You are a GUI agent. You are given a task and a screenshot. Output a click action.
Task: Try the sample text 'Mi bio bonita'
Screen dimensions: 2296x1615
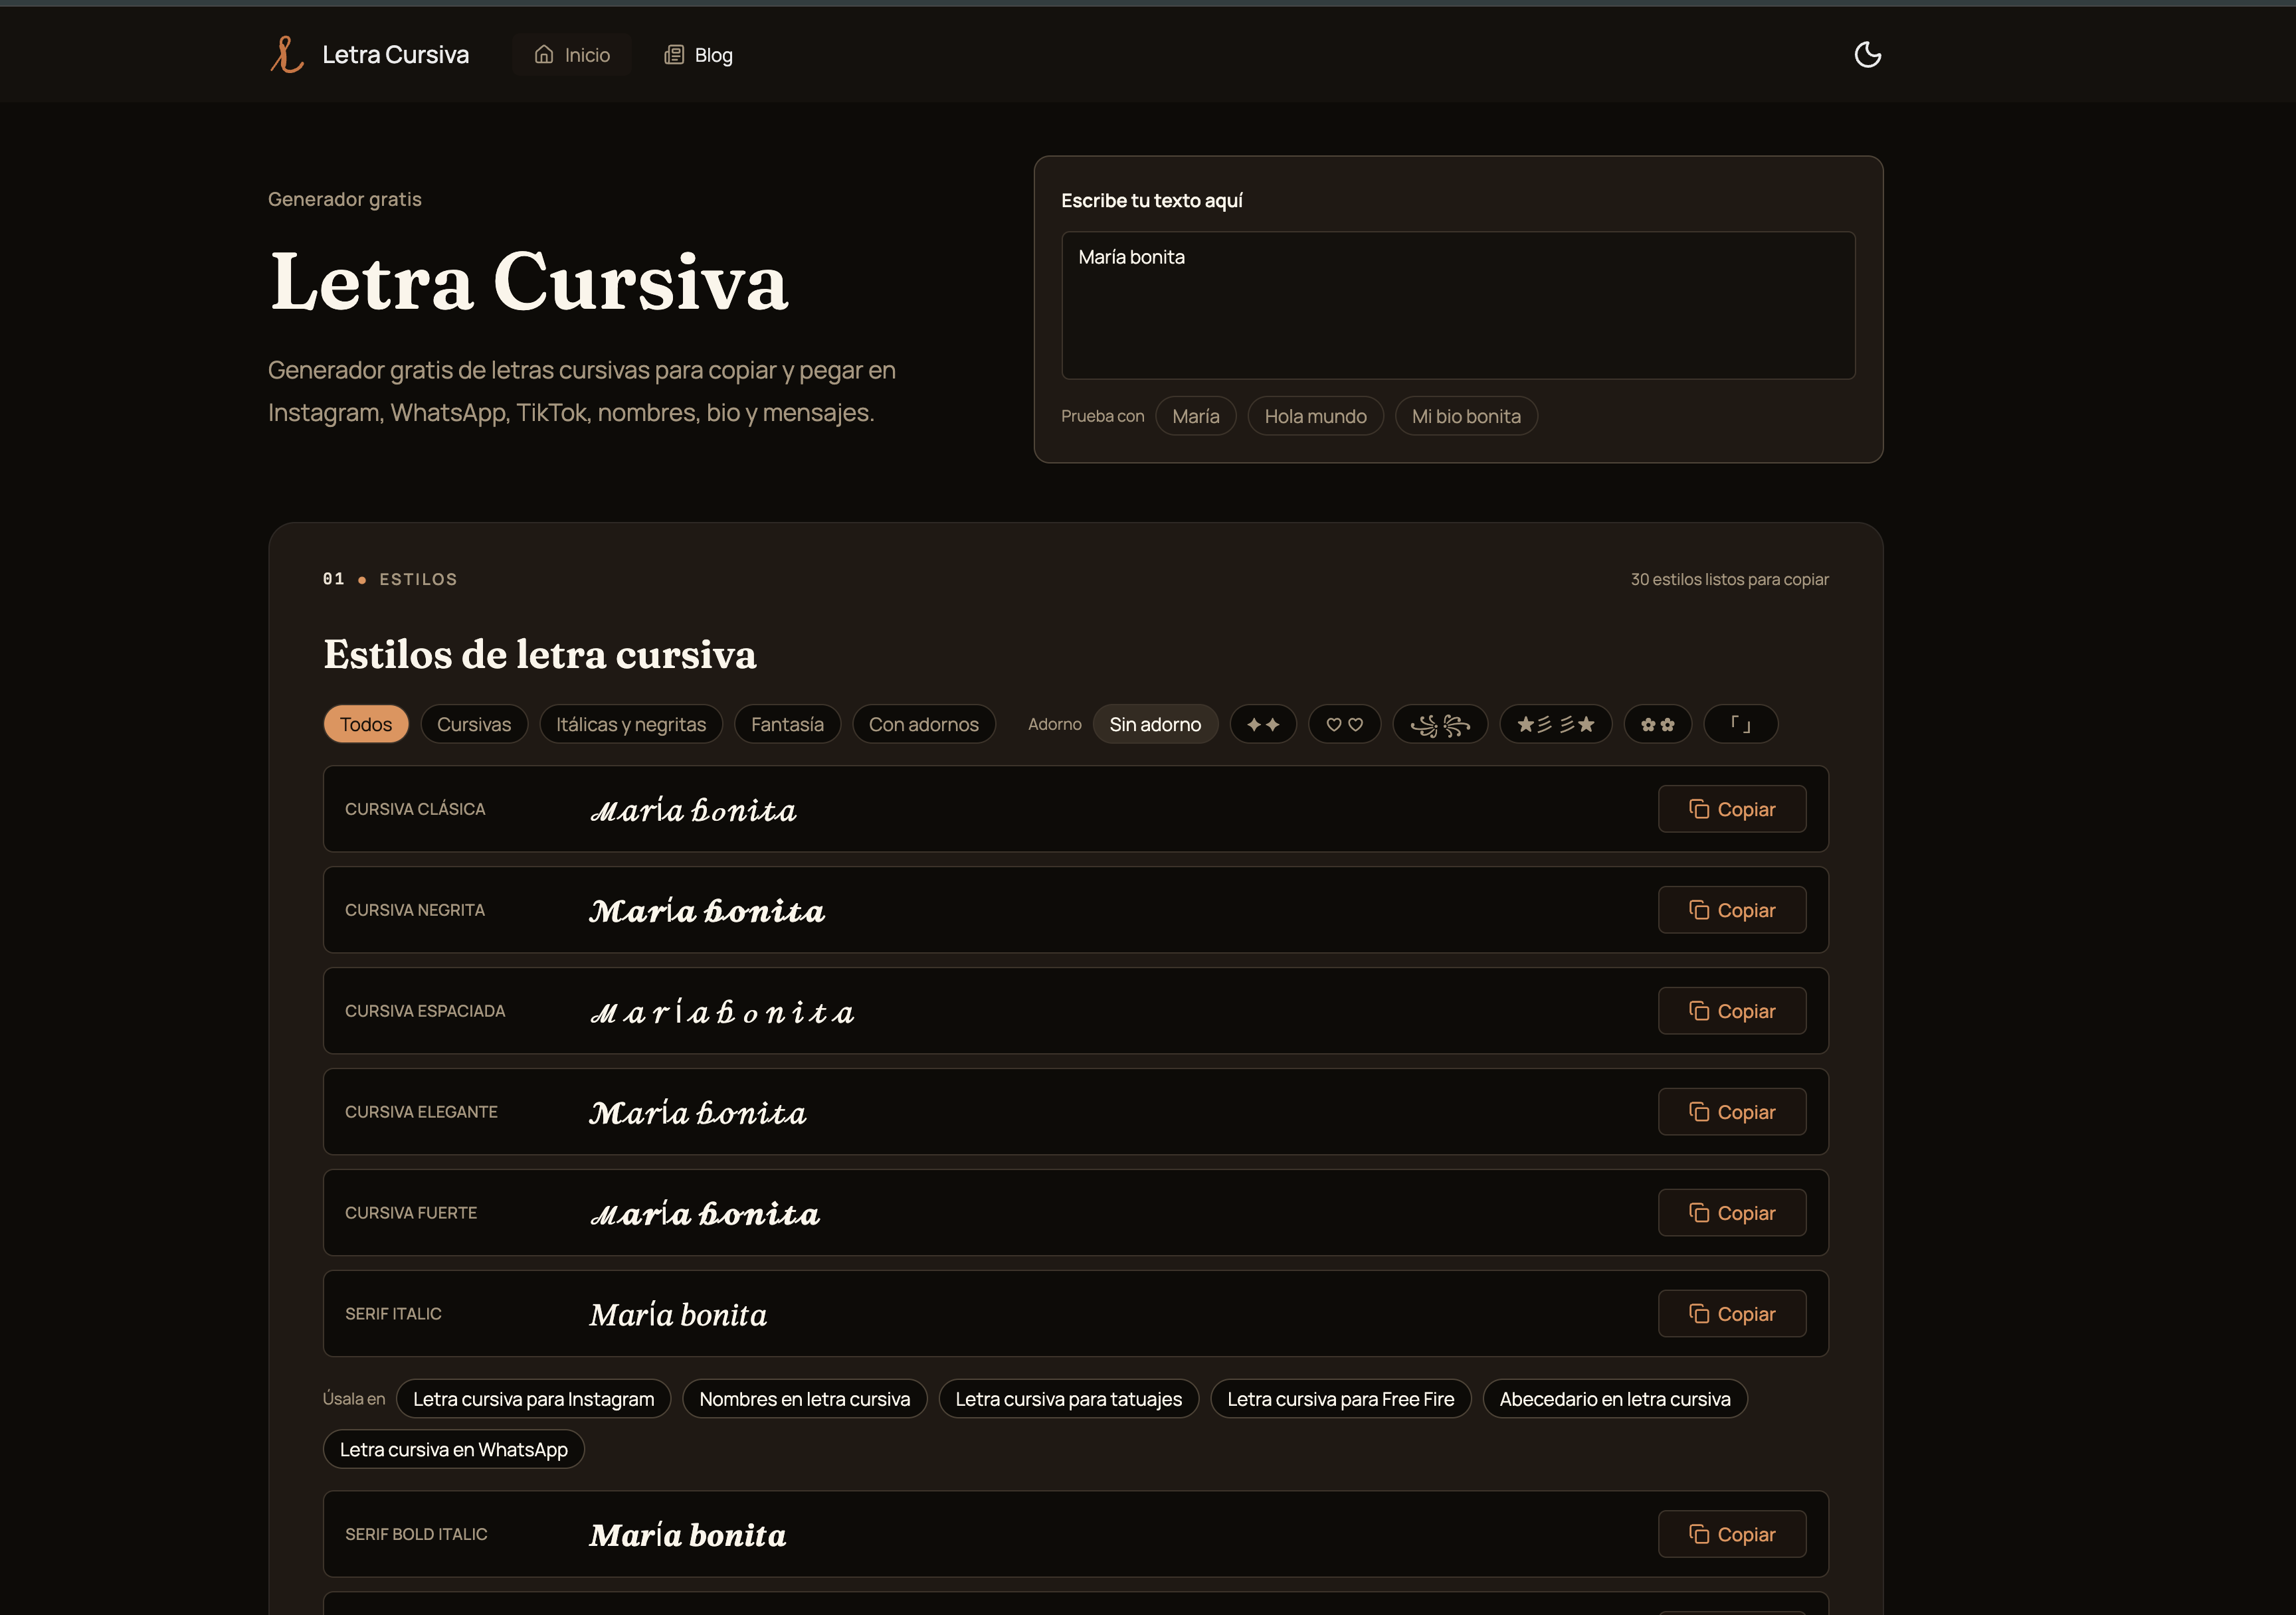(1466, 417)
